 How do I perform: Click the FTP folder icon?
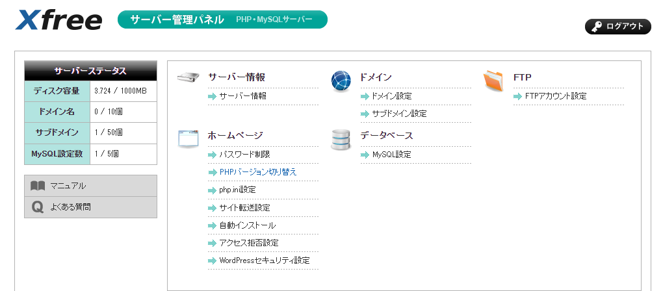[x=493, y=80]
